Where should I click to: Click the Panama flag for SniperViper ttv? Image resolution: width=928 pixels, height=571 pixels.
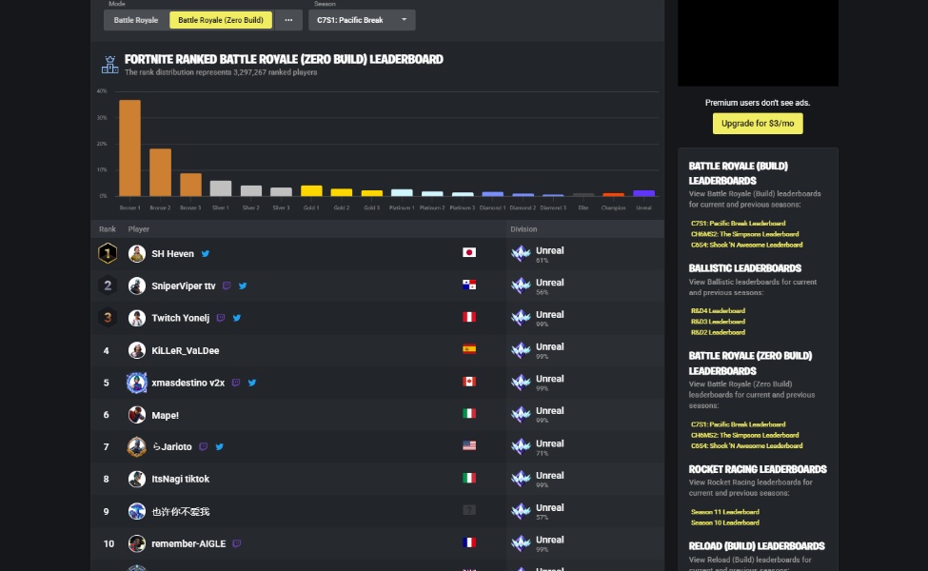(469, 285)
